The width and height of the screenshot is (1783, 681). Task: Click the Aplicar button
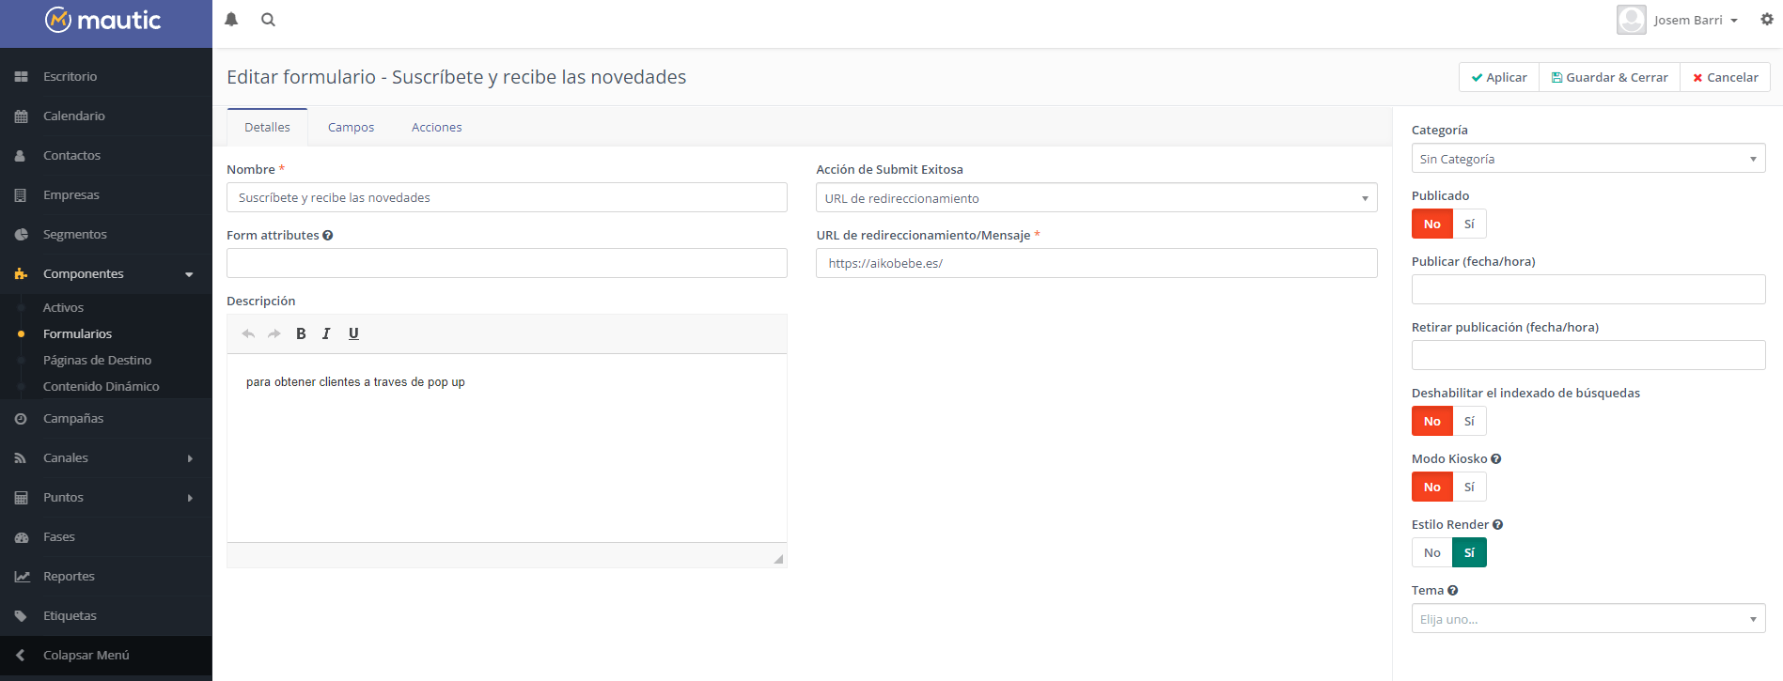(1499, 77)
